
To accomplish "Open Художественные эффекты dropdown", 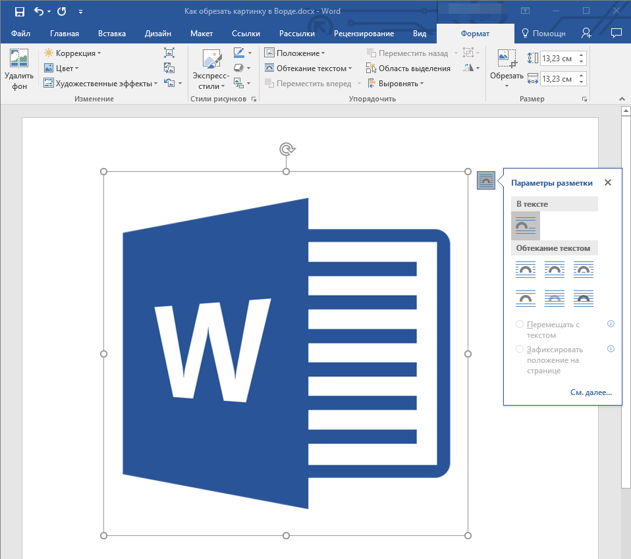I will click(x=101, y=83).
